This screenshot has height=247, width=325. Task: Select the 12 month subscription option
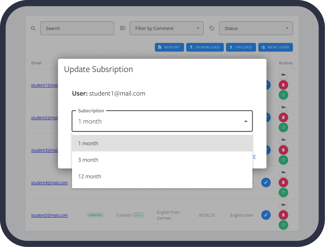point(90,176)
